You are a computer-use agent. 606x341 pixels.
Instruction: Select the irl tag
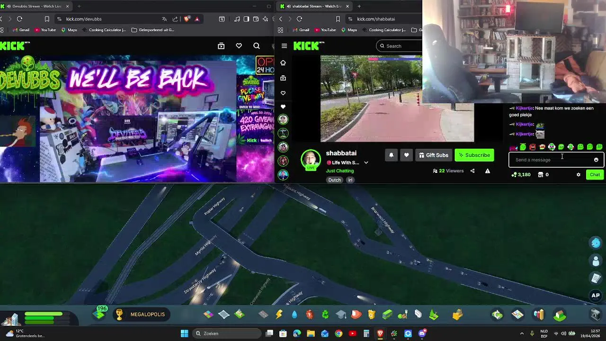[350, 180]
